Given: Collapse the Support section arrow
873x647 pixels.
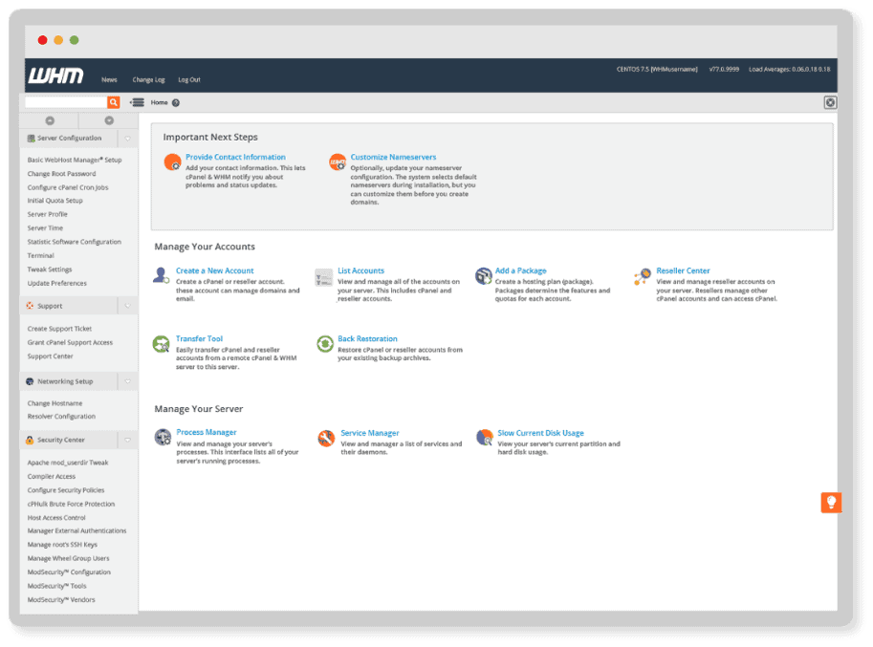Looking at the screenshot, I should [x=127, y=307].
